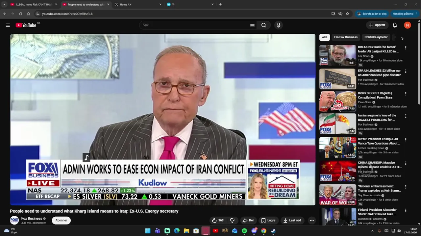Click the address bar URL
The height and width of the screenshot is (236, 421).
click(67, 14)
